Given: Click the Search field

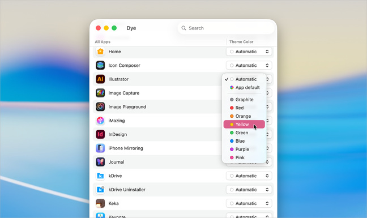Looking at the screenshot, I should point(226,28).
